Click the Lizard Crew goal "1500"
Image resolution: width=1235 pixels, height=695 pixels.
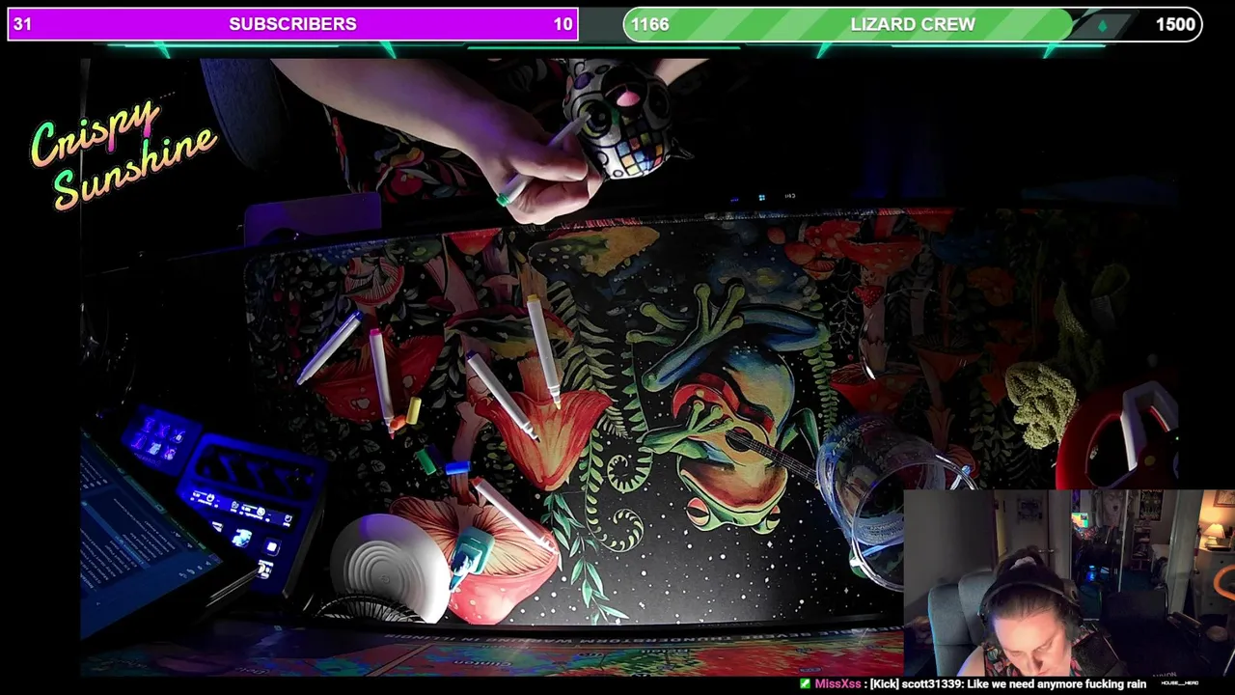(1175, 24)
